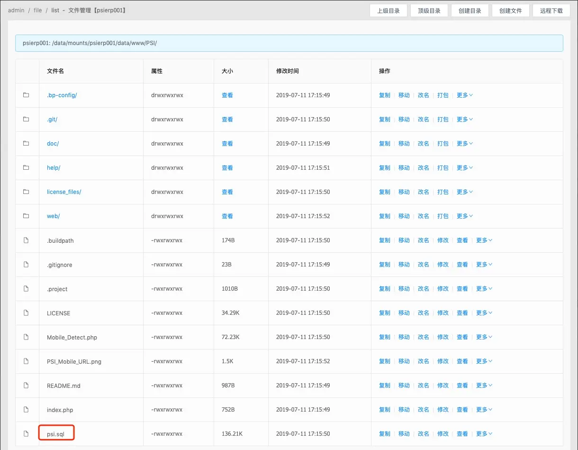The width and height of the screenshot is (578, 450).
Task: Click the file icon beside Mobile_Detect.php
Action: (x=26, y=337)
